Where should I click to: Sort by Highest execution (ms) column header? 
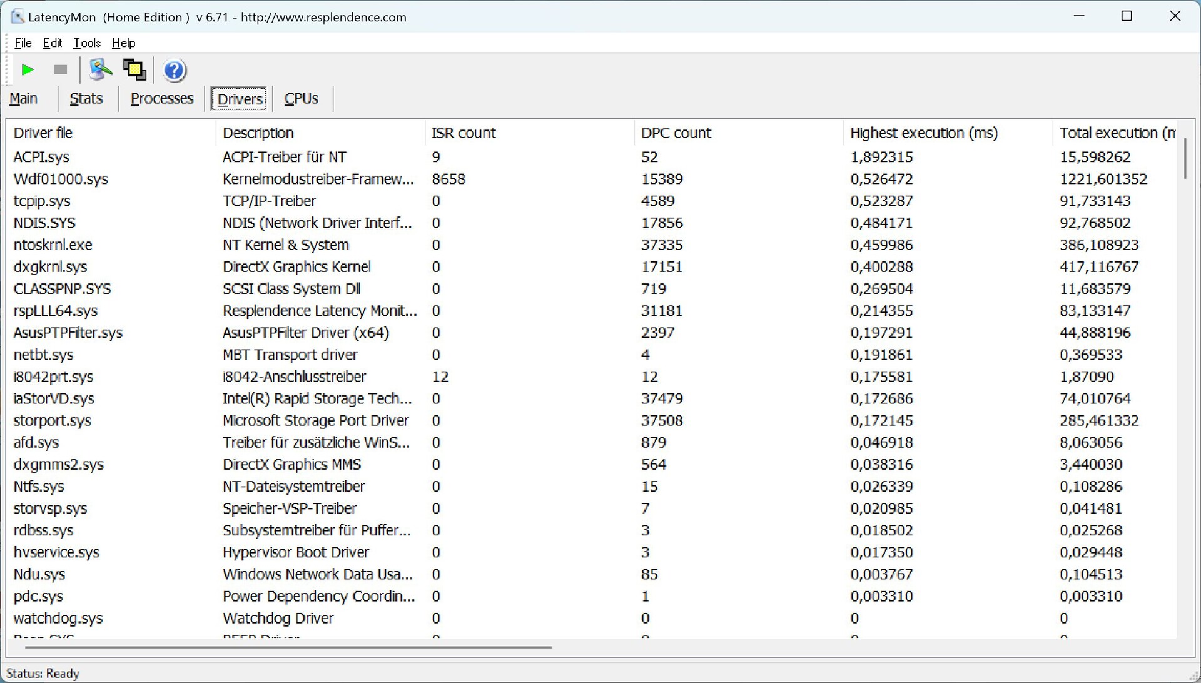[x=923, y=133]
